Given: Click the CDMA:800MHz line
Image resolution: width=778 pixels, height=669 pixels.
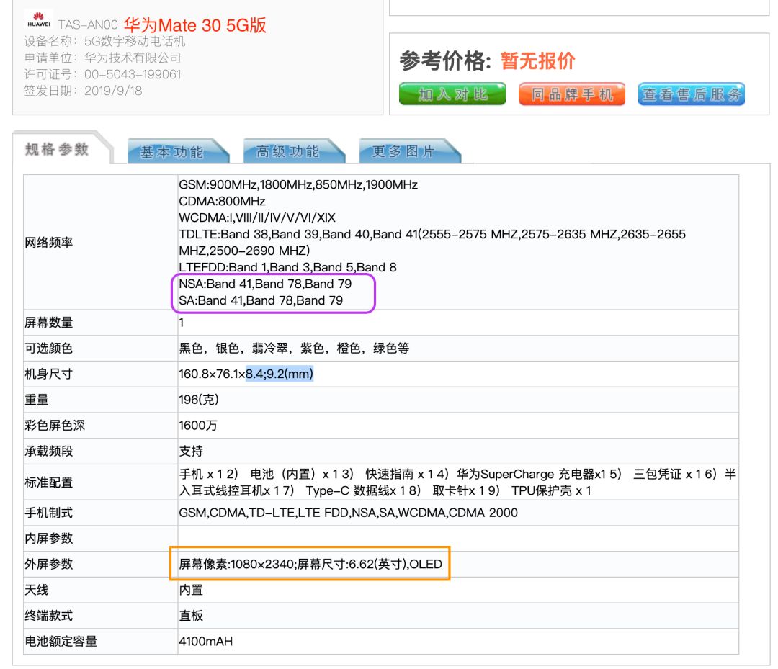Looking at the screenshot, I should pyautogui.click(x=222, y=201).
